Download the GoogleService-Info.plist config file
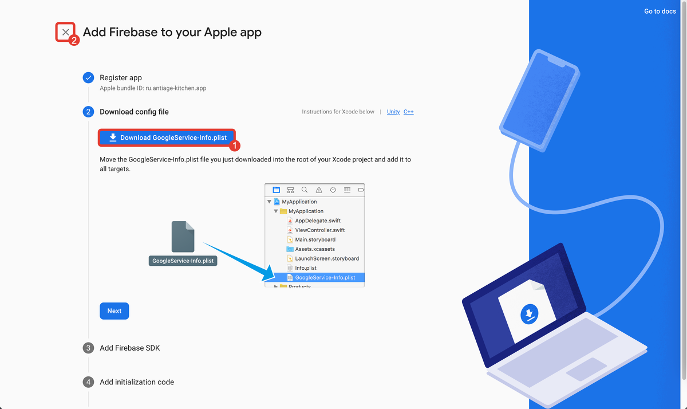The height and width of the screenshot is (409, 687). [x=167, y=137]
